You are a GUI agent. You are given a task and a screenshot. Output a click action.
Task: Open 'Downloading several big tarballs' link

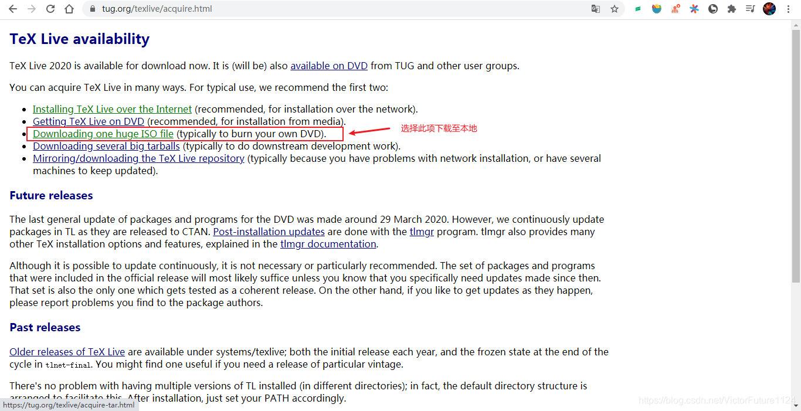[106, 146]
